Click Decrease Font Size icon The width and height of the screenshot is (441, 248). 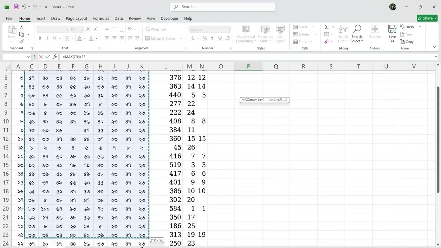95,29
